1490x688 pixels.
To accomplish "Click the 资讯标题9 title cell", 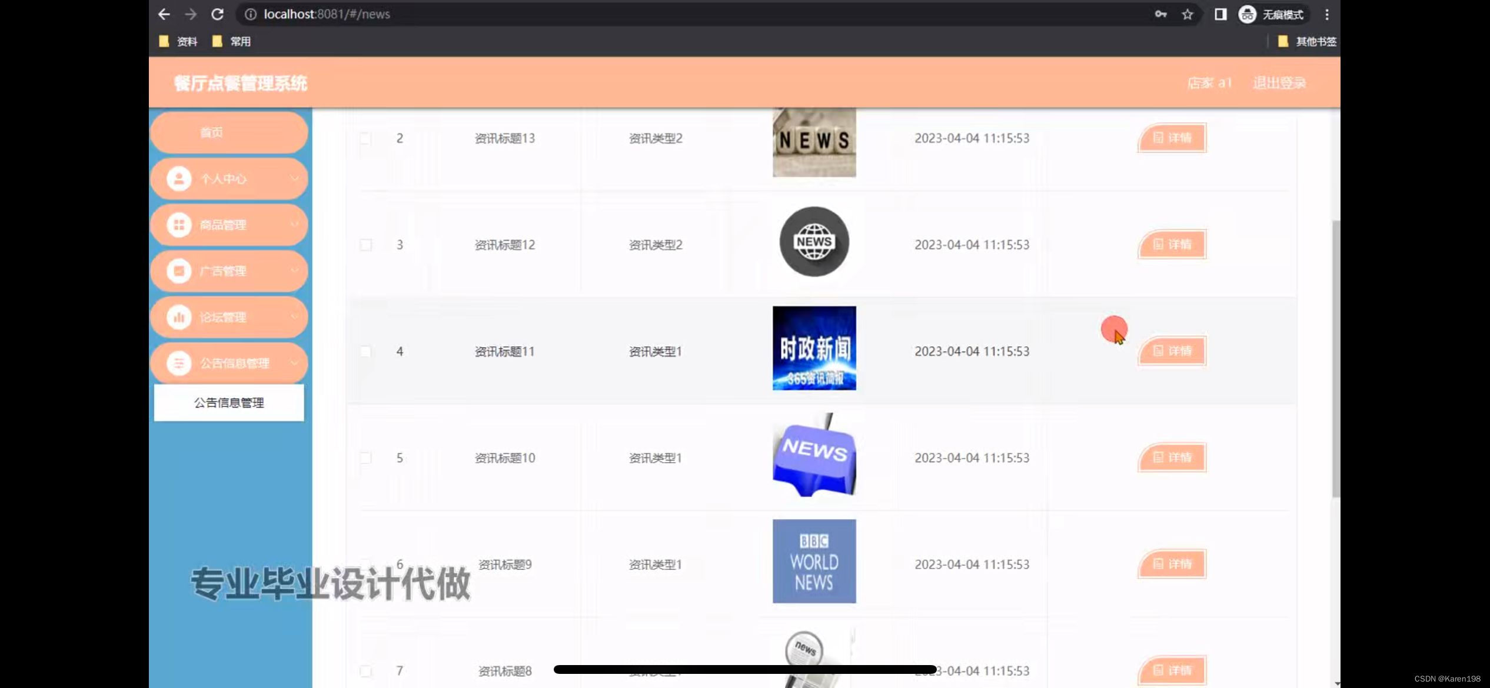I will [x=505, y=565].
